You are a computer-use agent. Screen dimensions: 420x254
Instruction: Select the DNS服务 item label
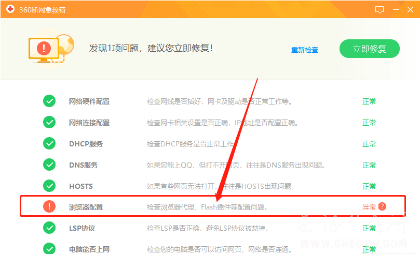[83, 165]
